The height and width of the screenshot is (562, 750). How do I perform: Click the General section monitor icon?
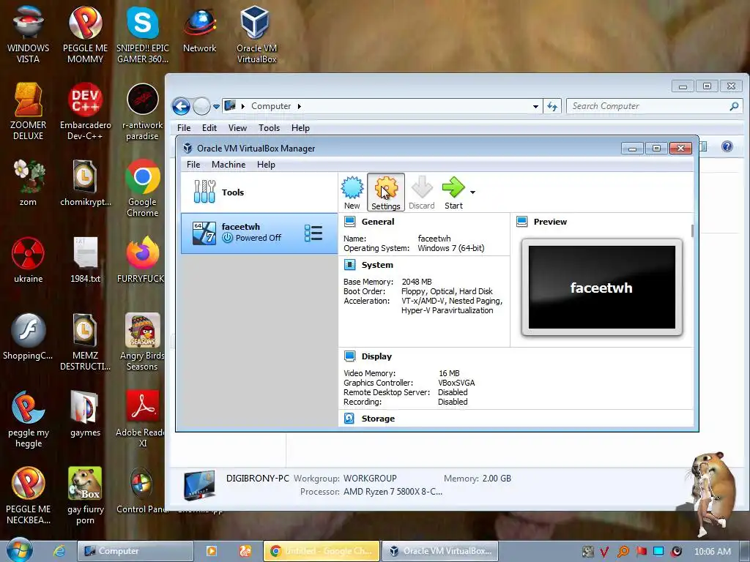(x=349, y=221)
